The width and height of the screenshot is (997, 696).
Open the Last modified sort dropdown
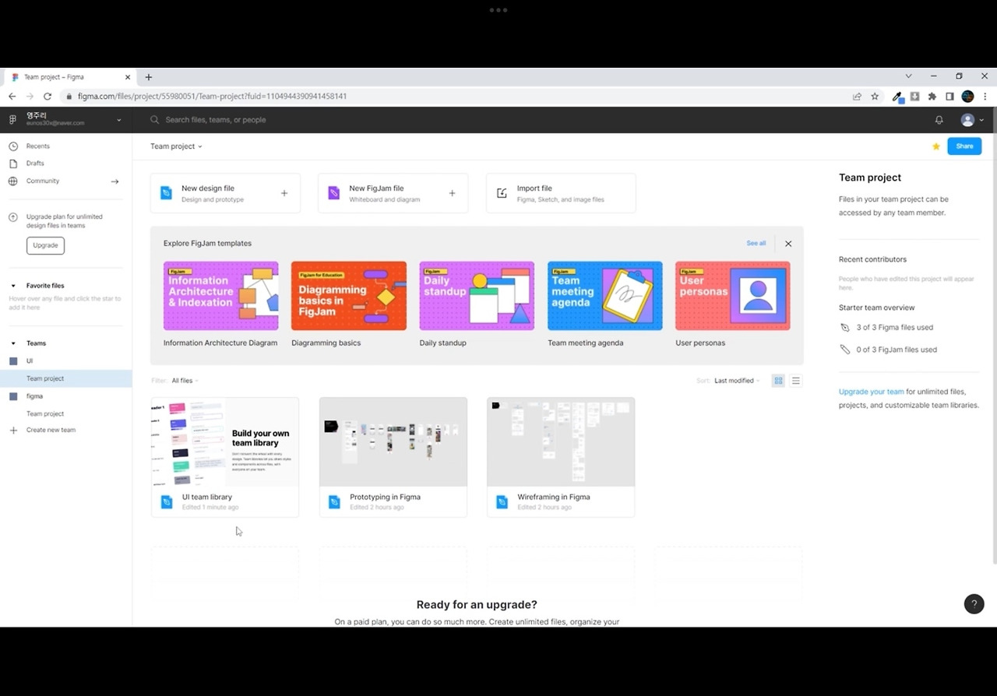(737, 381)
